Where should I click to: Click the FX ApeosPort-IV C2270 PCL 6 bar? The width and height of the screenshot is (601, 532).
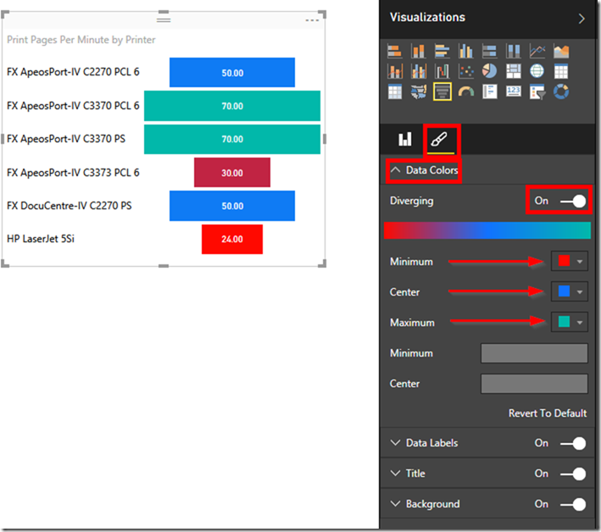[232, 72]
